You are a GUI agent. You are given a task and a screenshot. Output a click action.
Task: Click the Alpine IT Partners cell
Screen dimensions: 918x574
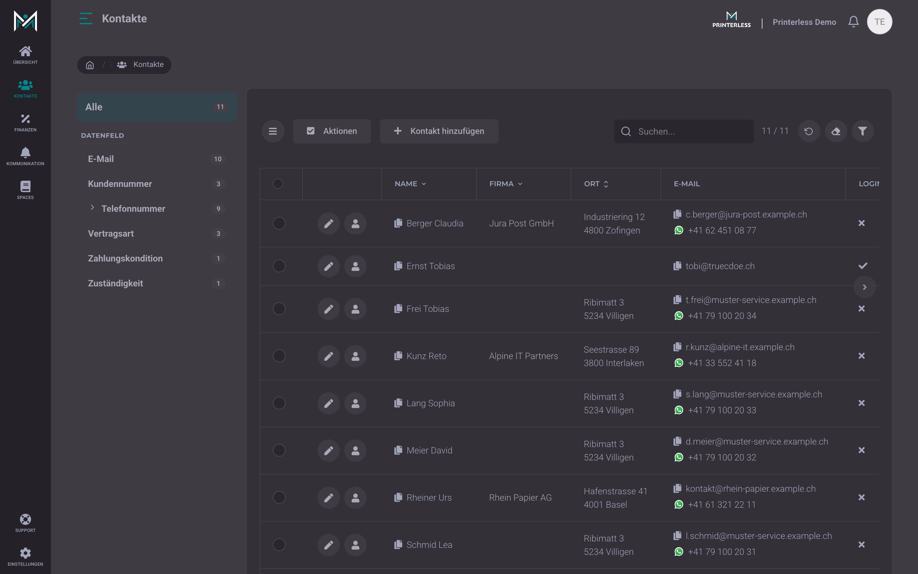click(x=523, y=356)
